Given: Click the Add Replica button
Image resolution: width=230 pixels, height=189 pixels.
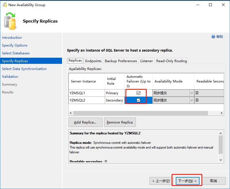Looking at the screenshot, I should pyautogui.click(x=85, y=122).
